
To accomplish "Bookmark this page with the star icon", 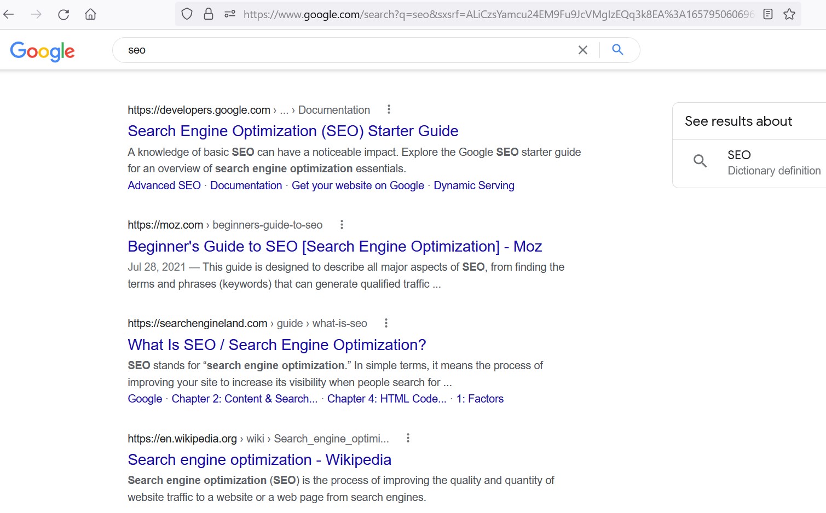I will click(x=789, y=14).
